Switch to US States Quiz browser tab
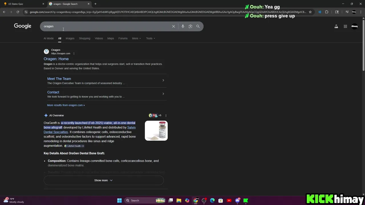 point(23,4)
